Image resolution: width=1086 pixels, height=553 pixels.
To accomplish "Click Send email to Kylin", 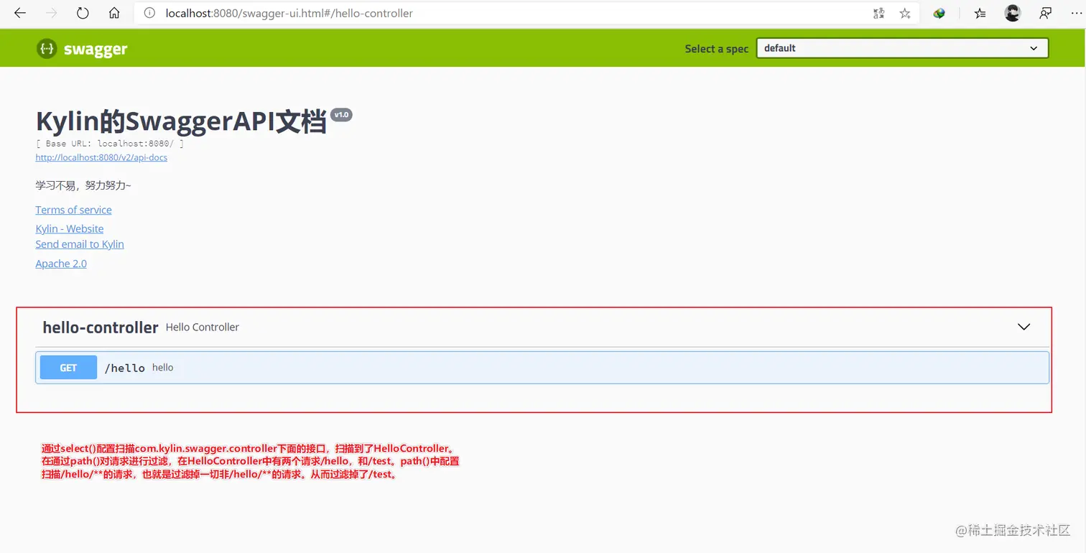I will click(x=80, y=244).
